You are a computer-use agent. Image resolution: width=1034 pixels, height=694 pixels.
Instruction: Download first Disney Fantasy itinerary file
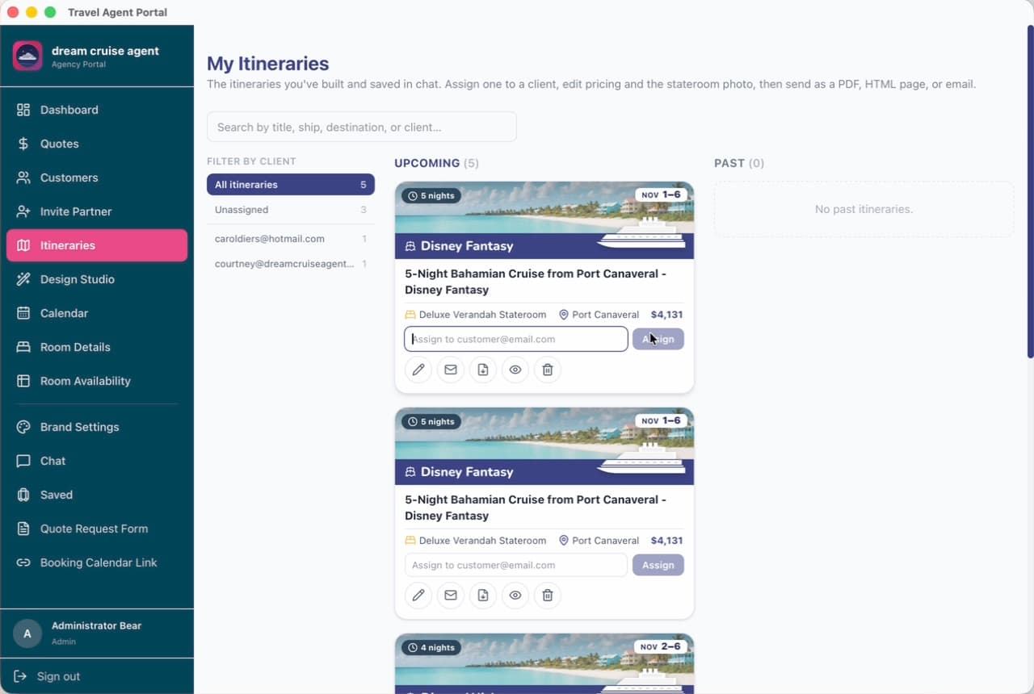[x=483, y=370]
